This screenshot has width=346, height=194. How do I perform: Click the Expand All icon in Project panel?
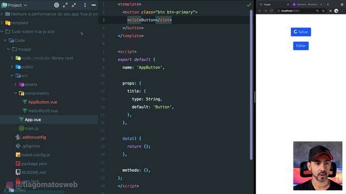click(x=65, y=5)
